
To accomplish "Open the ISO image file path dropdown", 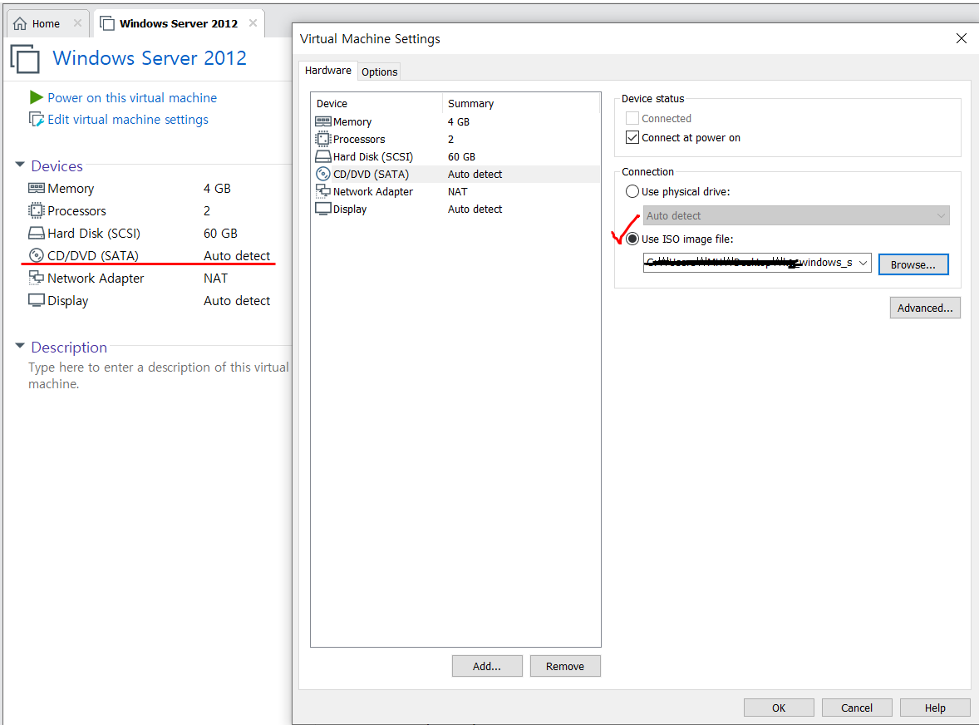I will coord(863,263).
